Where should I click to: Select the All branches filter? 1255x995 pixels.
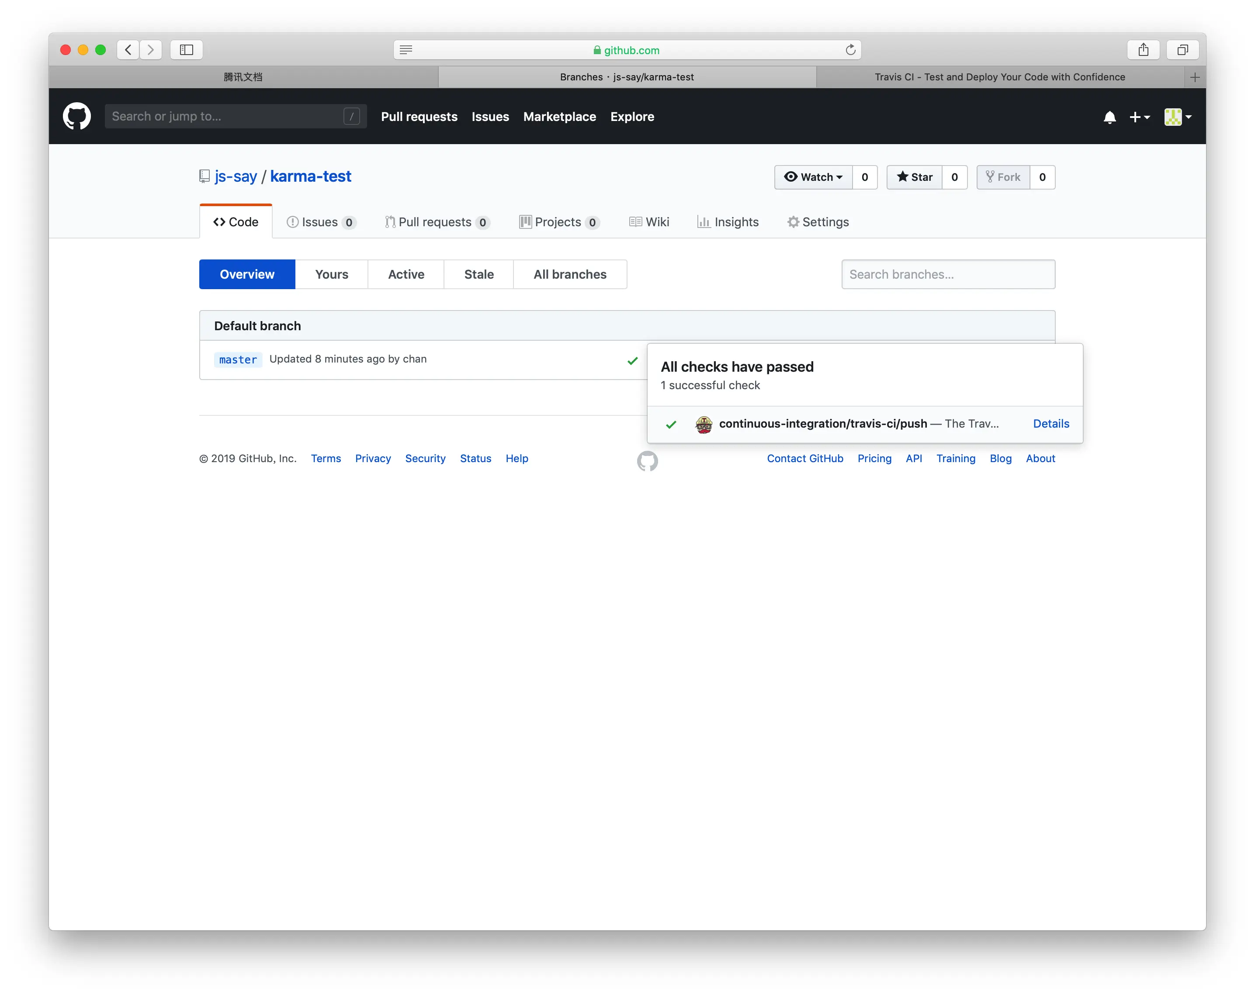pyautogui.click(x=570, y=274)
